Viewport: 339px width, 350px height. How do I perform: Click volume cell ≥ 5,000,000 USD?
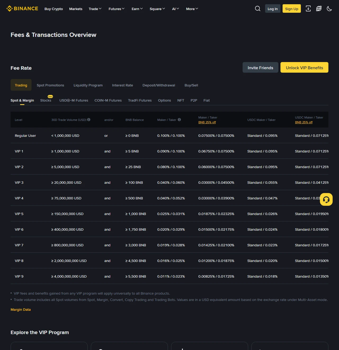point(65,167)
